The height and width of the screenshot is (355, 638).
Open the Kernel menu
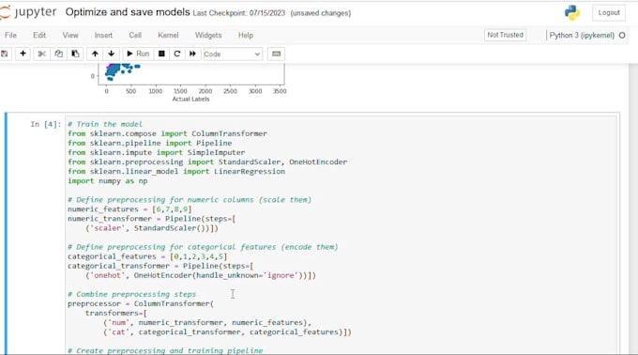tap(168, 35)
